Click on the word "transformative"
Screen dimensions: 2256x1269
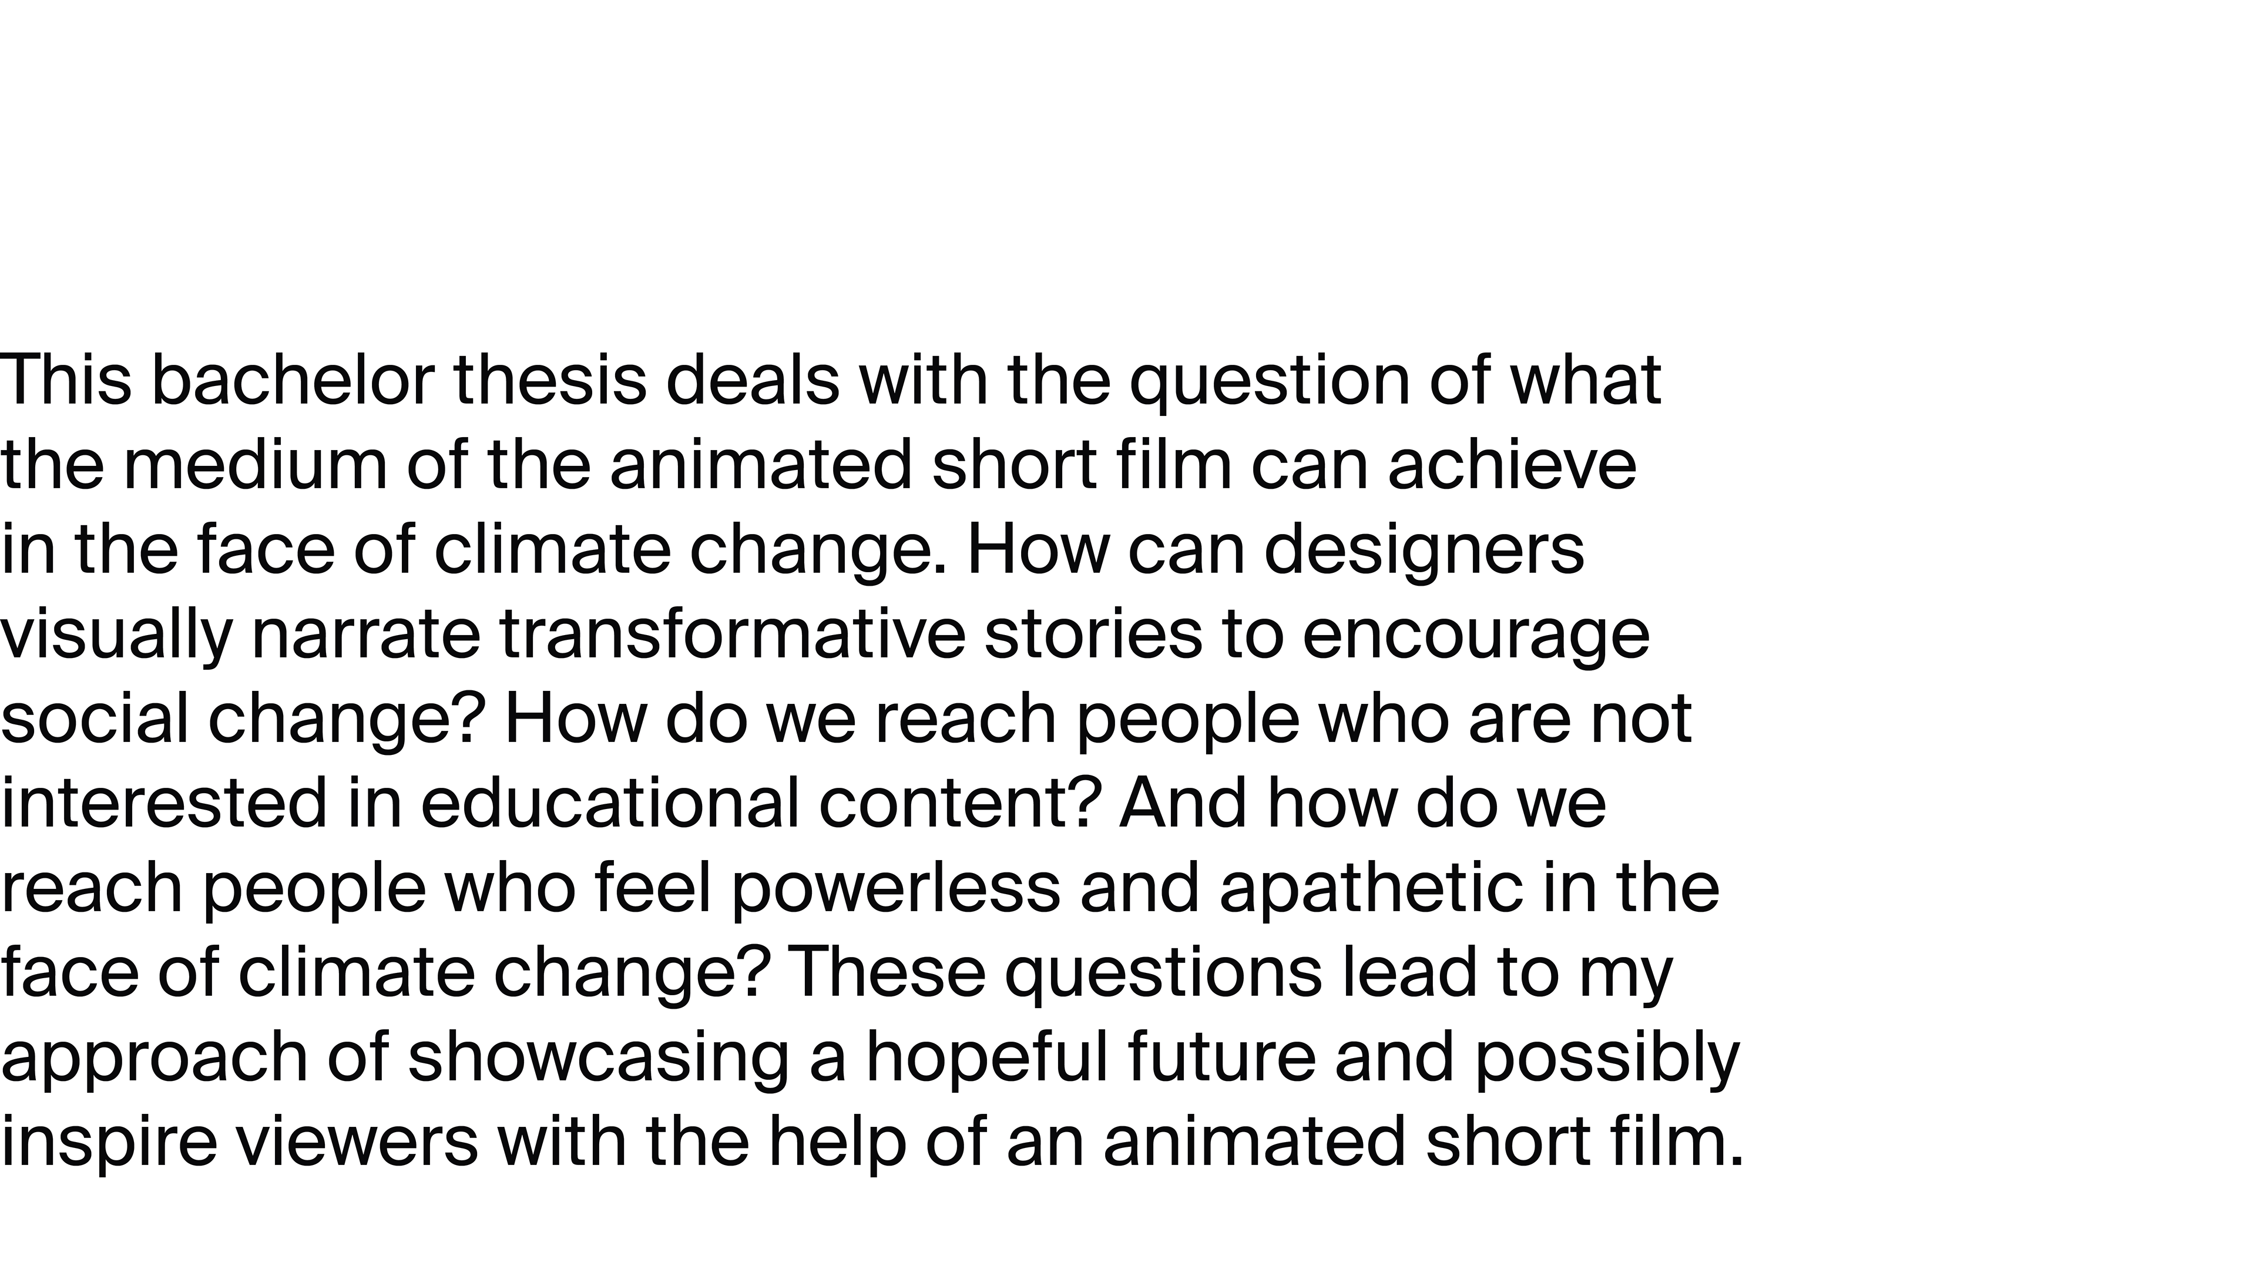(732, 634)
